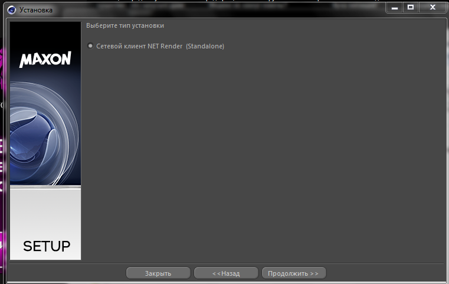Viewport: 449px width, 284px height.
Task: Click the empty title bar area
Action: pyautogui.click(x=218, y=11)
